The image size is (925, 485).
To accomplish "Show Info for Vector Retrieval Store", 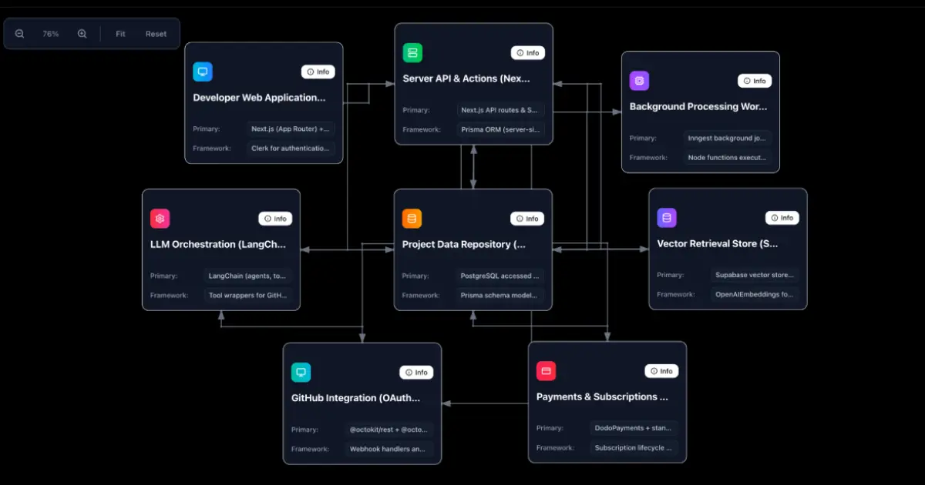I will coord(782,218).
